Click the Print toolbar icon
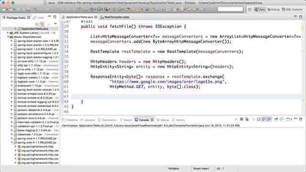This screenshot has width=306, height=172. point(29,9)
